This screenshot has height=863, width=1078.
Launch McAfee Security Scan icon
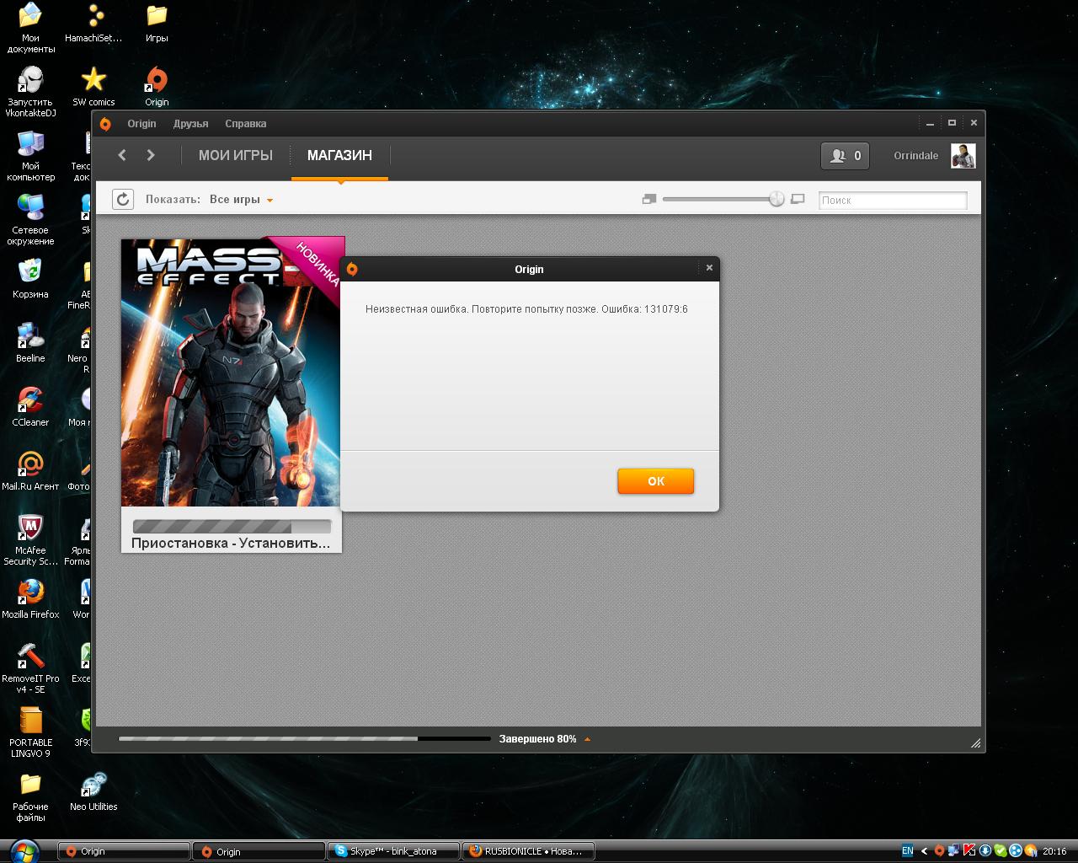point(30,540)
